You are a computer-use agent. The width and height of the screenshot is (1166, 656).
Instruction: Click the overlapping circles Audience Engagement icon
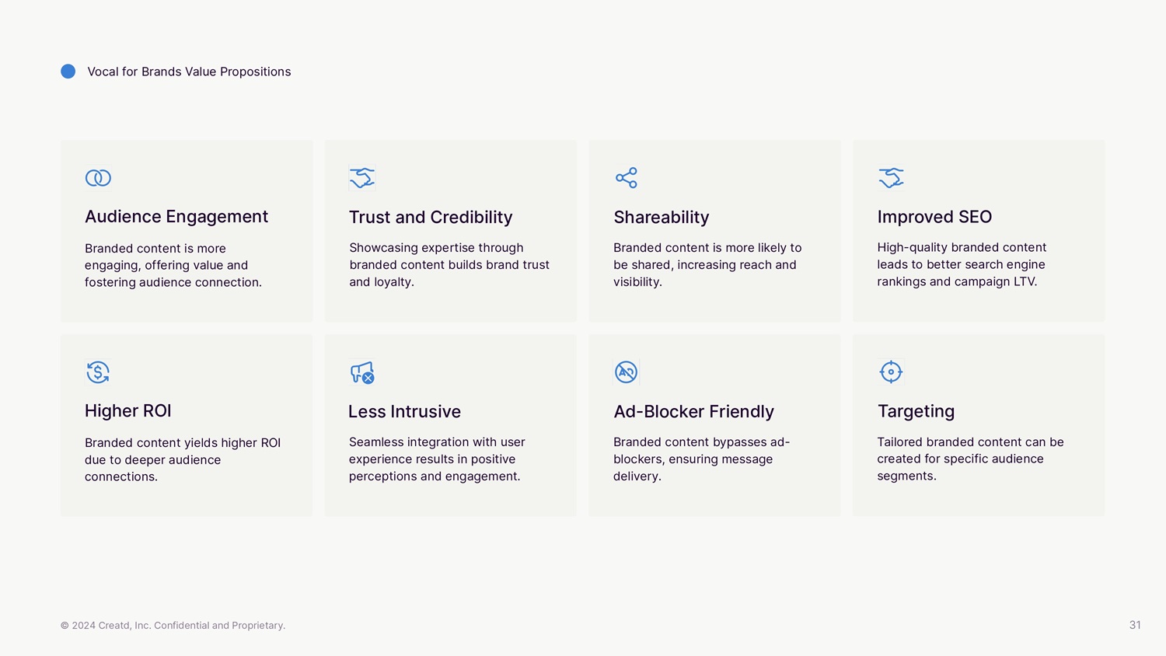coord(98,178)
